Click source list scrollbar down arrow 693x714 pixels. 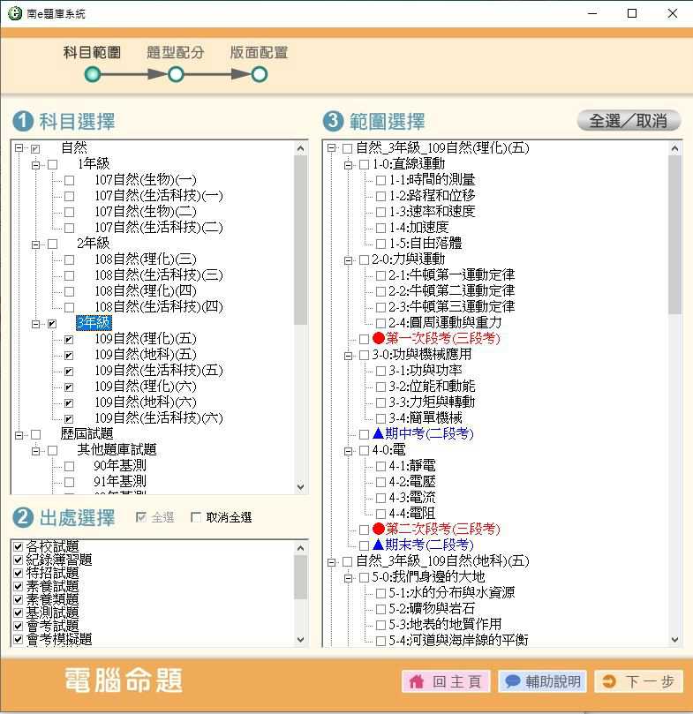click(x=300, y=639)
